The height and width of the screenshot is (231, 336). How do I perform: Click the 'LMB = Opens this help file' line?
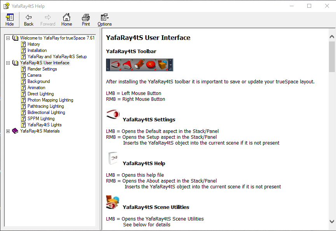click(x=135, y=175)
